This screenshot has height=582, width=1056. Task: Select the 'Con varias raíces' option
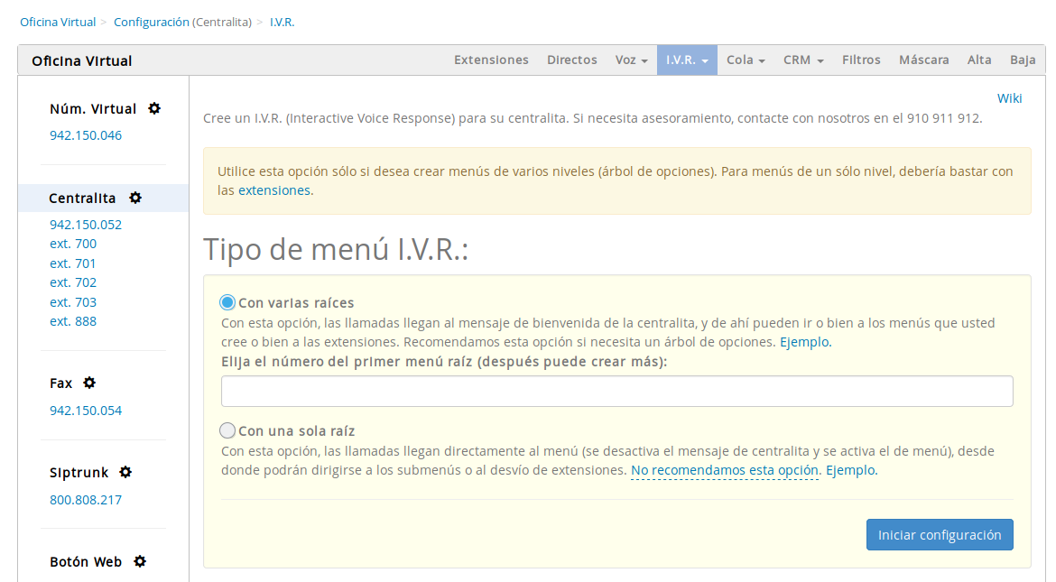coord(229,303)
